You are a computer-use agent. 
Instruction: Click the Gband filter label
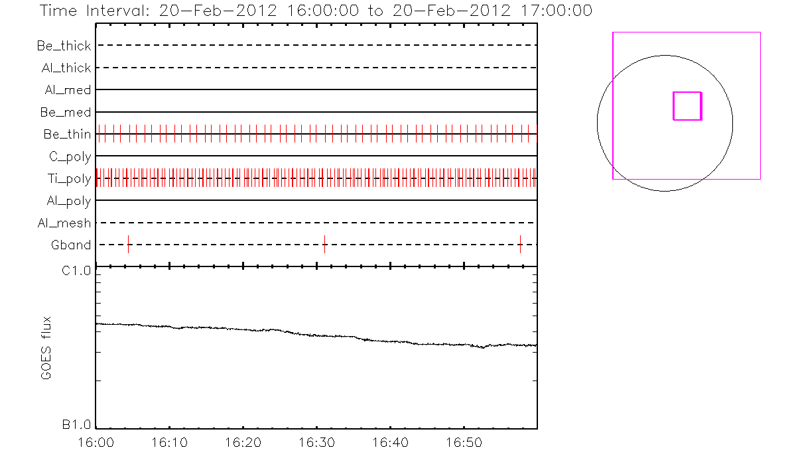pyautogui.click(x=71, y=245)
